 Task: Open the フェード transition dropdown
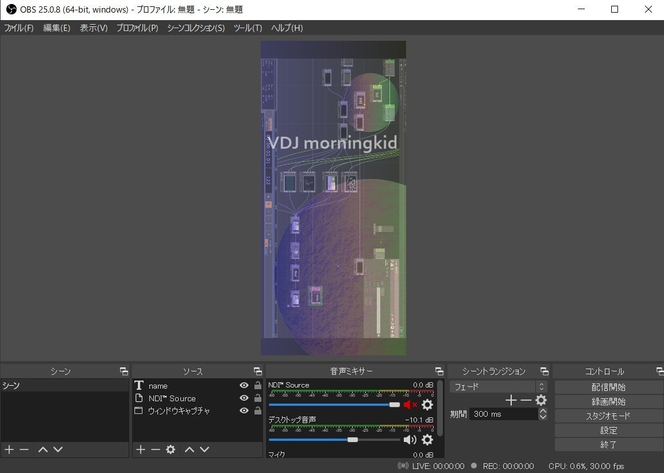click(499, 387)
